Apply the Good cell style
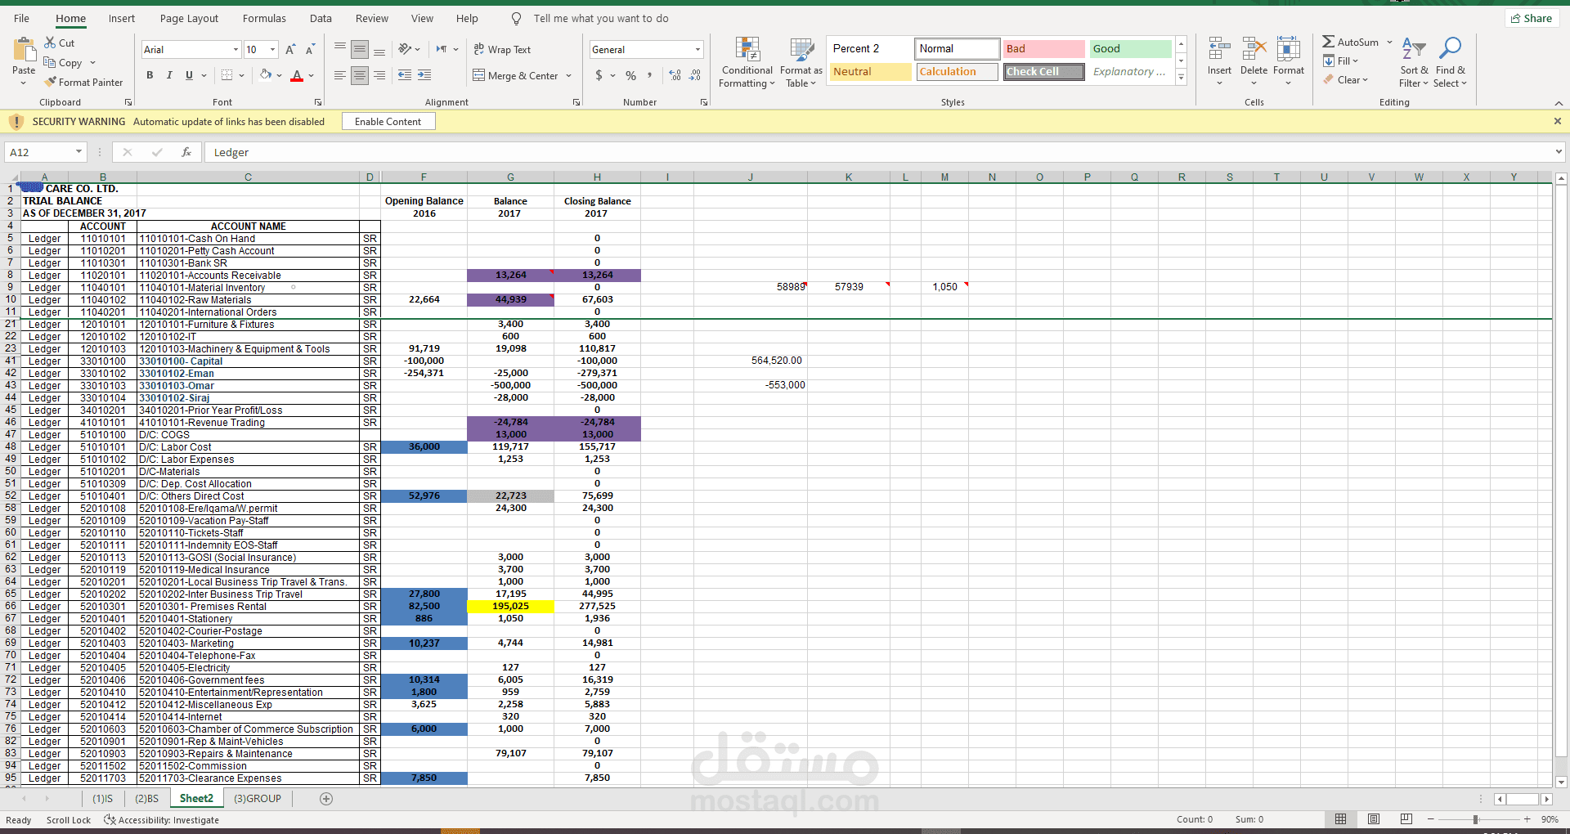This screenshot has height=834, width=1570. point(1131,49)
